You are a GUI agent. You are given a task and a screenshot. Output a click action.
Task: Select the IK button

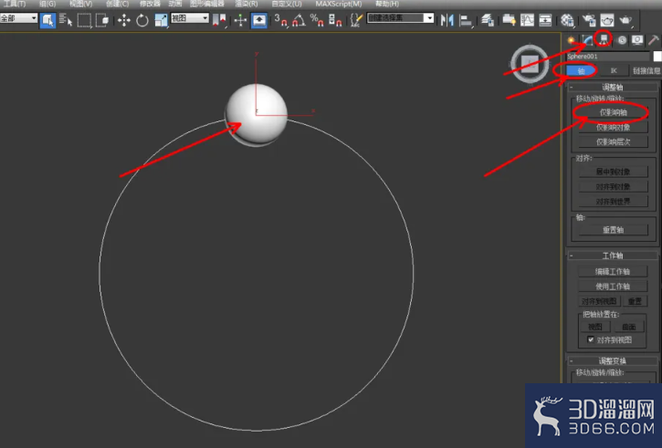click(x=614, y=71)
